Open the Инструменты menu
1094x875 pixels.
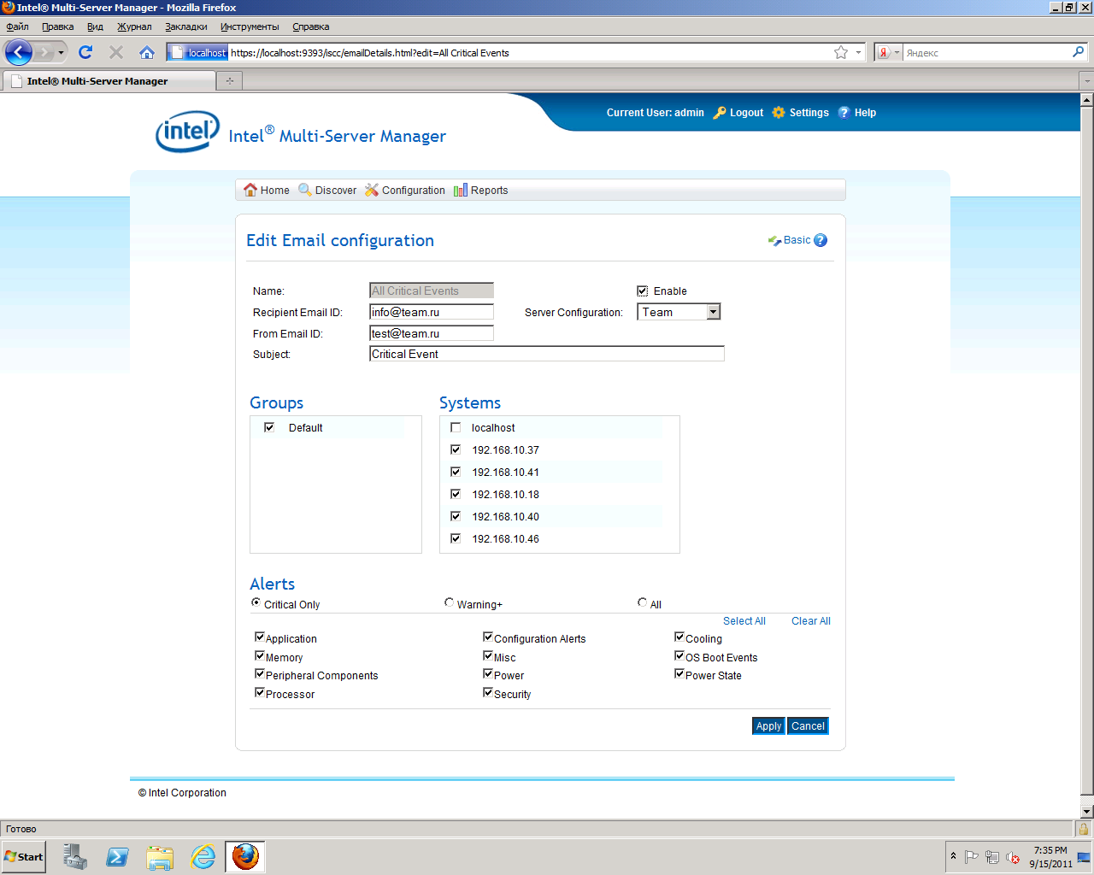pos(250,26)
